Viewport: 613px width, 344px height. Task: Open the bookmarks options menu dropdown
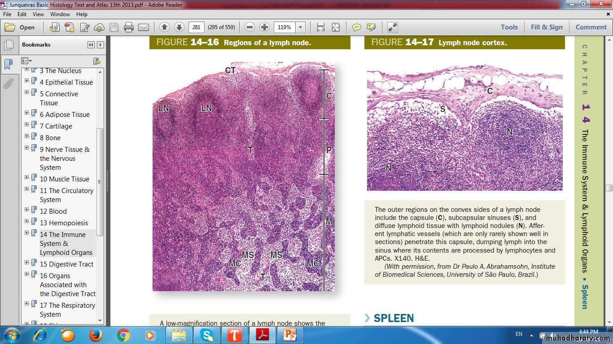(26, 61)
